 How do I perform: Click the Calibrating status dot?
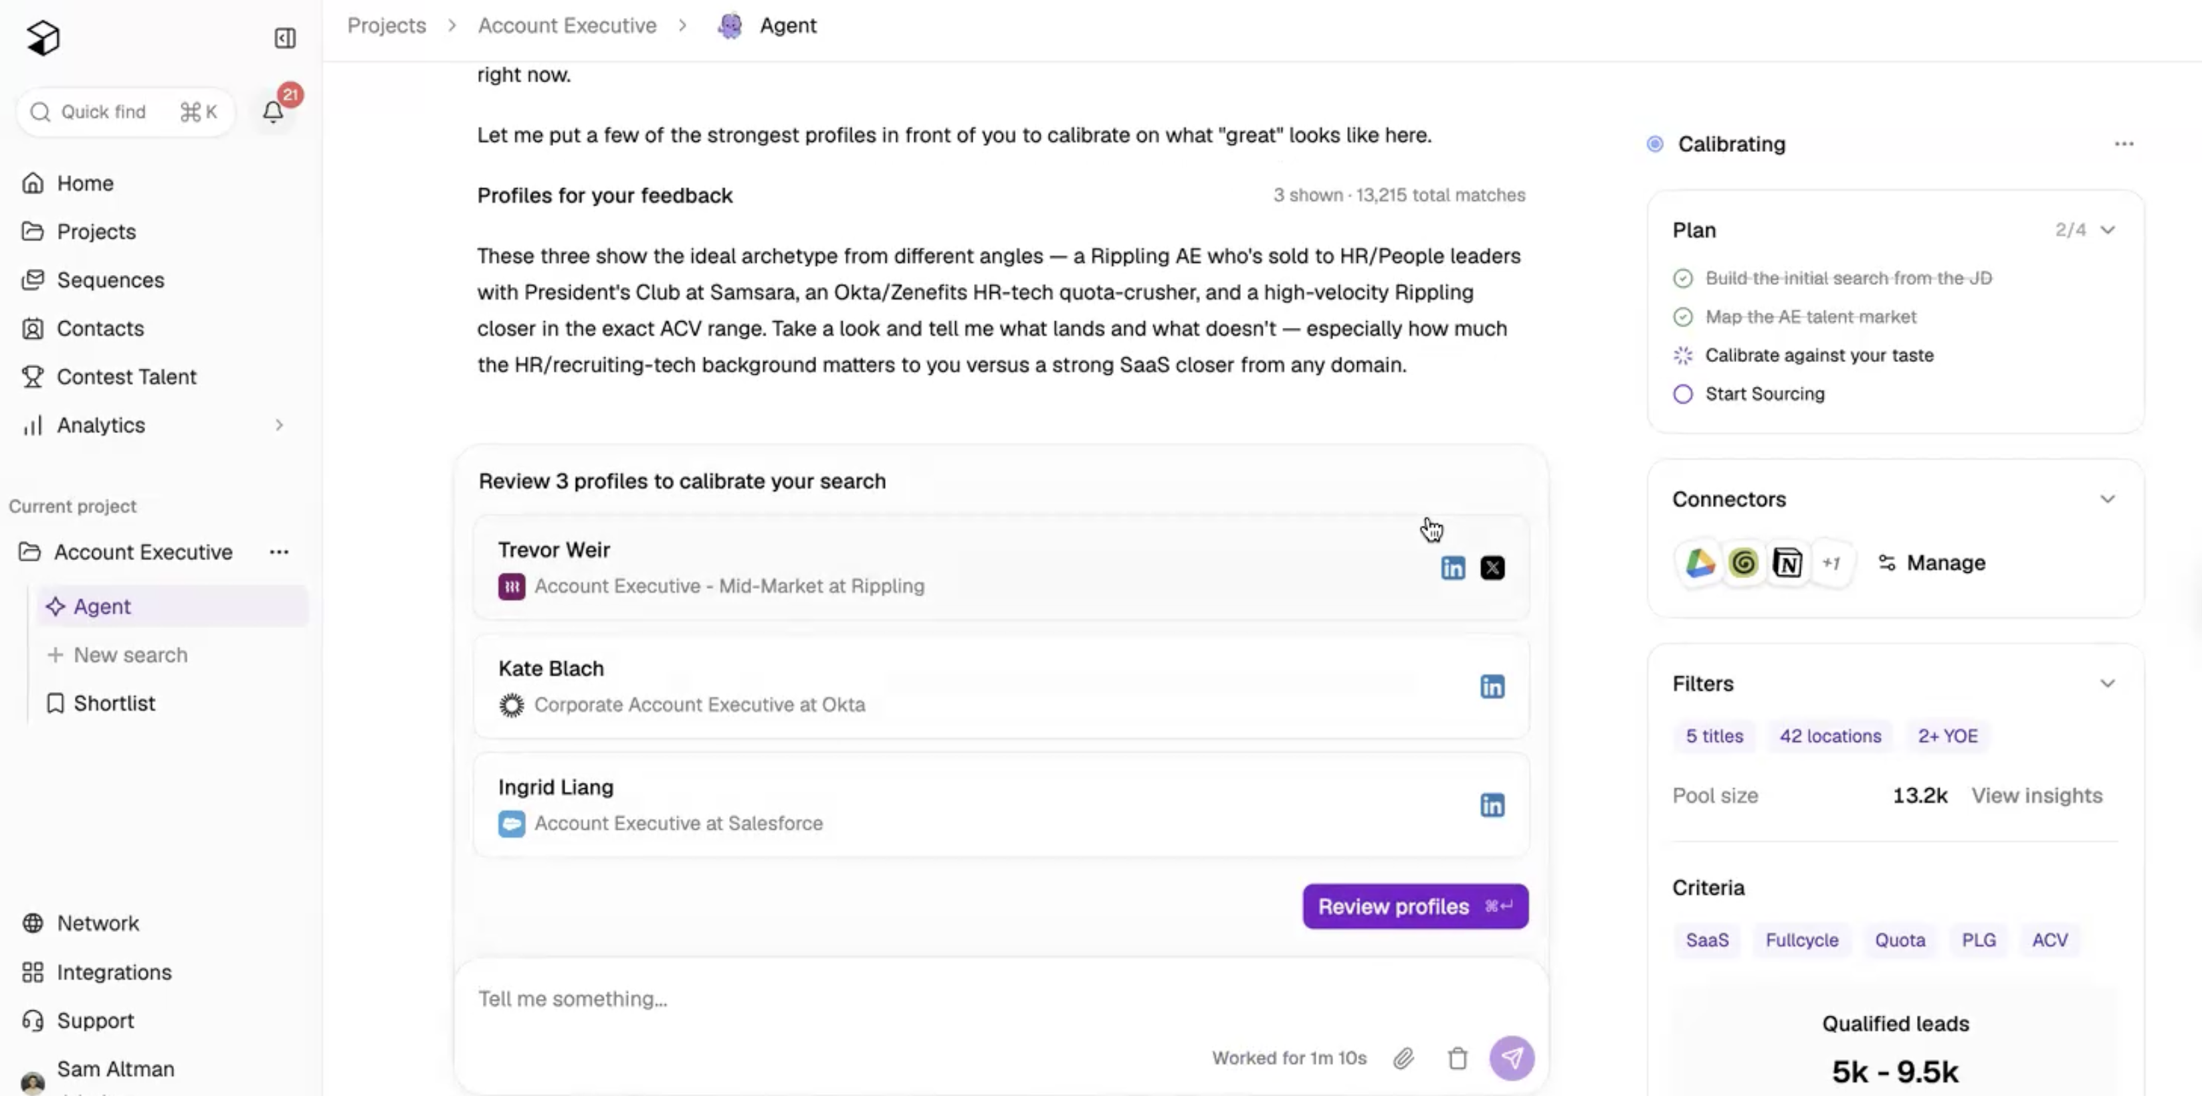coord(1655,144)
